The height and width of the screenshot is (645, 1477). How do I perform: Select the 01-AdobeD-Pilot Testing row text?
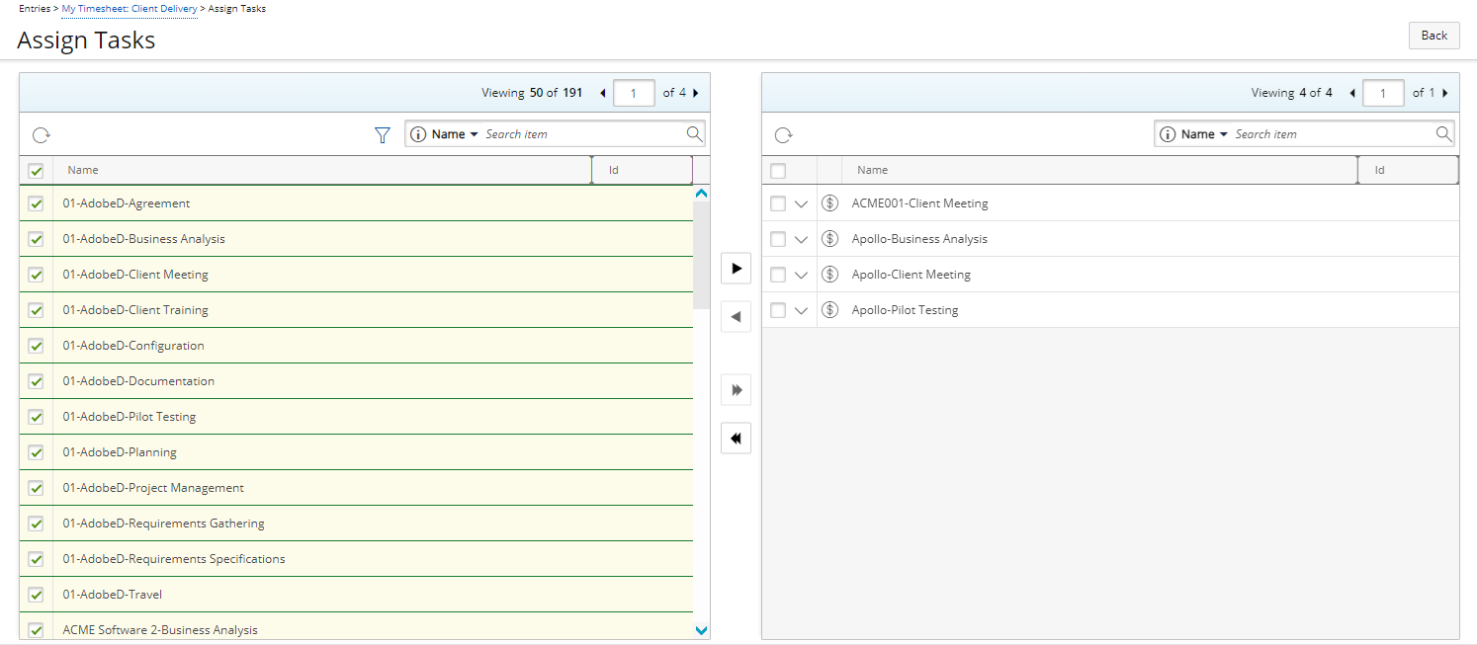click(x=130, y=417)
